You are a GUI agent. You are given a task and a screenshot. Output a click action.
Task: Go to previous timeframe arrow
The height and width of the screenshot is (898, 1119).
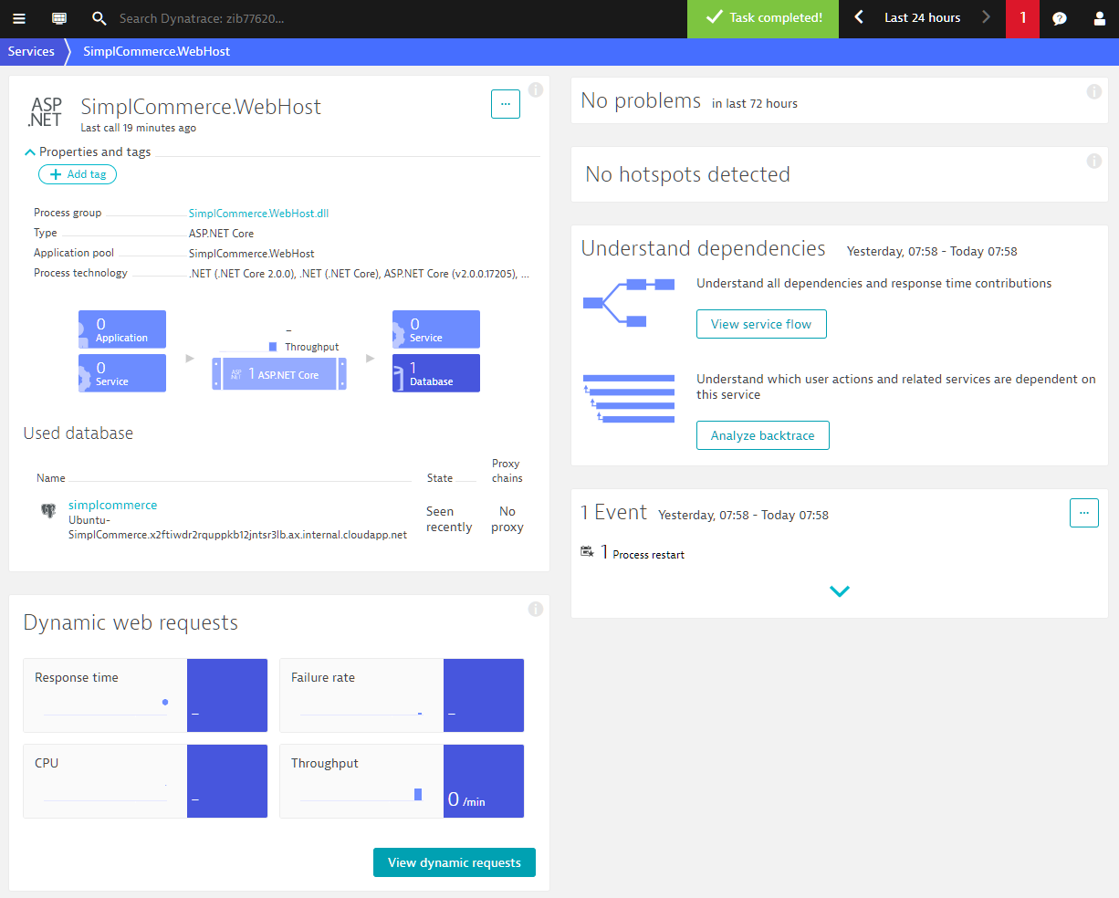point(858,17)
